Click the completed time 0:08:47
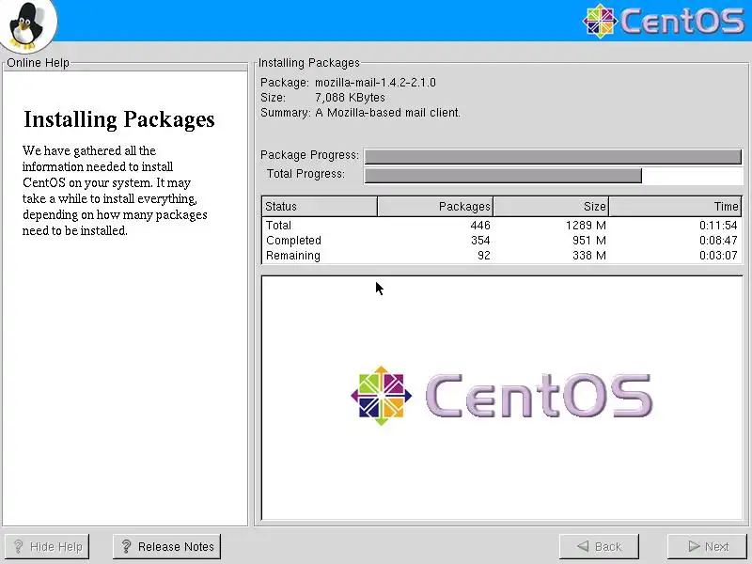The image size is (752, 564). 718,241
